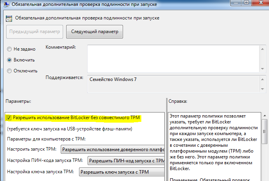Maximize the window via title bar button
Screen dimensions: 269x181
click(x=246, y=3)
